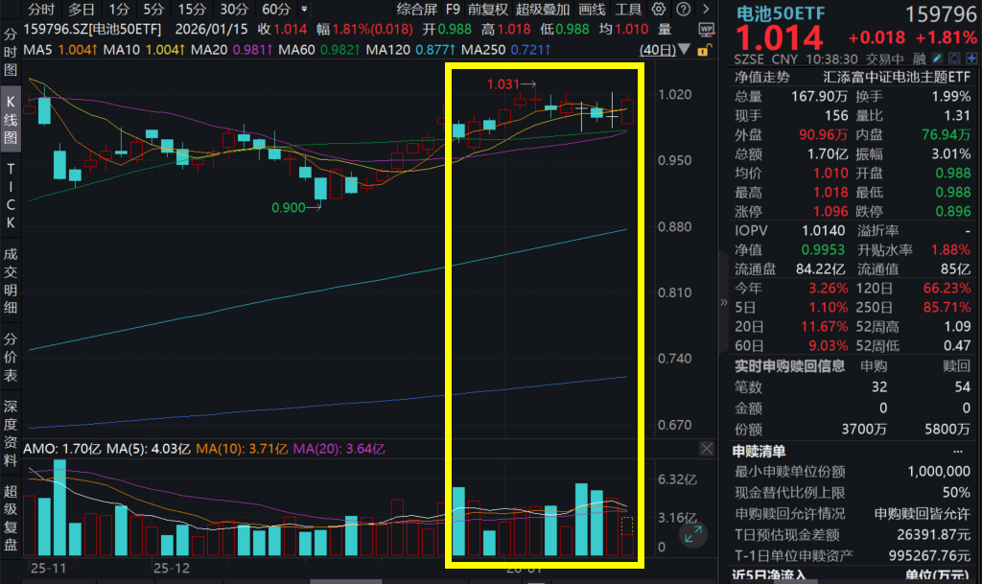This screenshot has width=982, height=584.
Task: Click the 画线 drawing tool button
Action: point(591,8)
